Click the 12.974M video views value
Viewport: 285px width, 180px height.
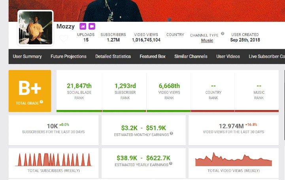click(231, 126)
